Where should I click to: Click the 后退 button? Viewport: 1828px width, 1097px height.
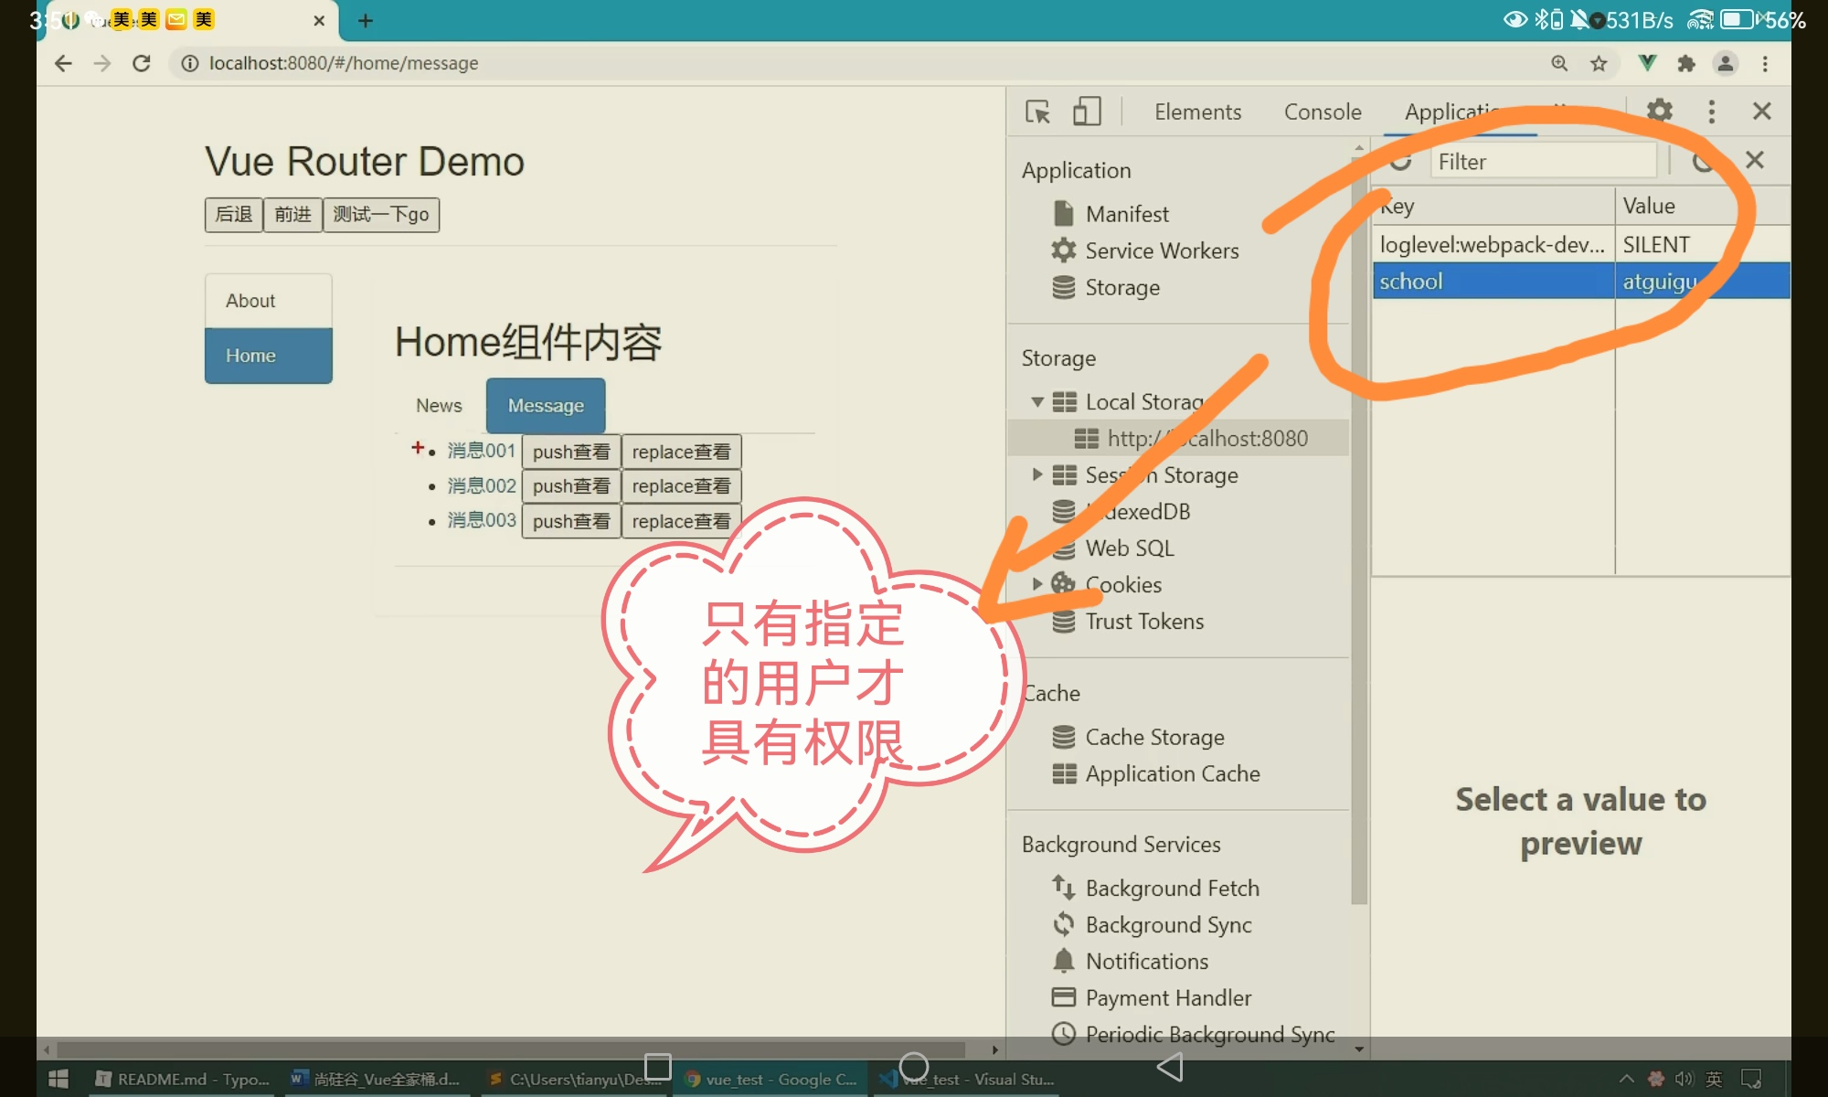tap(234, 215)
